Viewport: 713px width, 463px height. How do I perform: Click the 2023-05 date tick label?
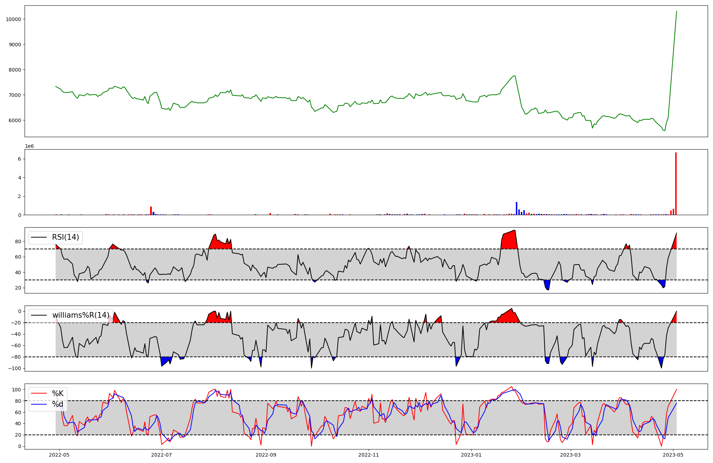click(x=673, y=455)
